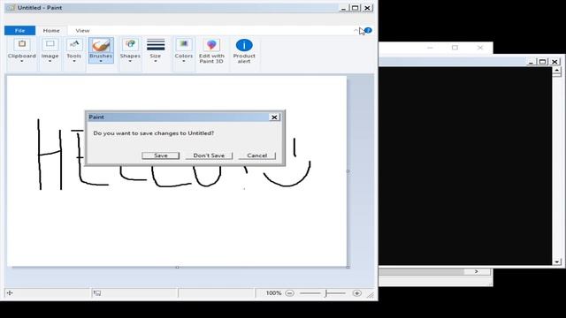The width and height of the screenshot is (566, 318).
Task: Click the canvas bottom-right resize handle
Action: click(x=348, y=267)
